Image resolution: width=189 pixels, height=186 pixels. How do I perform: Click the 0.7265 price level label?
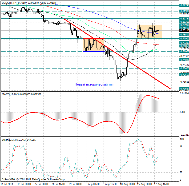click(184, 75)
